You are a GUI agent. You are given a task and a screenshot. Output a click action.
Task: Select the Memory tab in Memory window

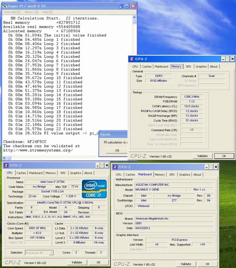pyautogui.click(x=176, y=66)
